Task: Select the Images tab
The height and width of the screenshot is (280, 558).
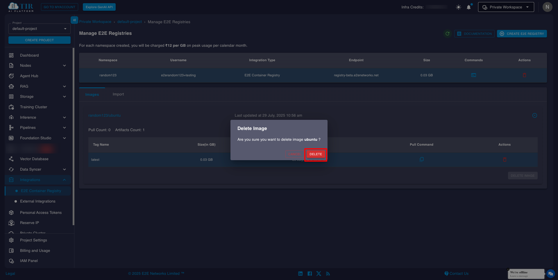Action: (x=92, y=95)
